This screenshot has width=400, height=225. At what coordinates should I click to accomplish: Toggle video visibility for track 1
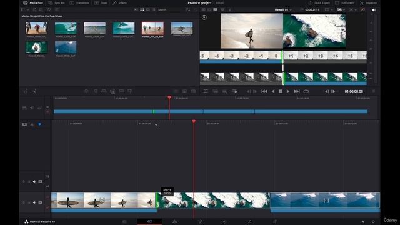(40, 202)
